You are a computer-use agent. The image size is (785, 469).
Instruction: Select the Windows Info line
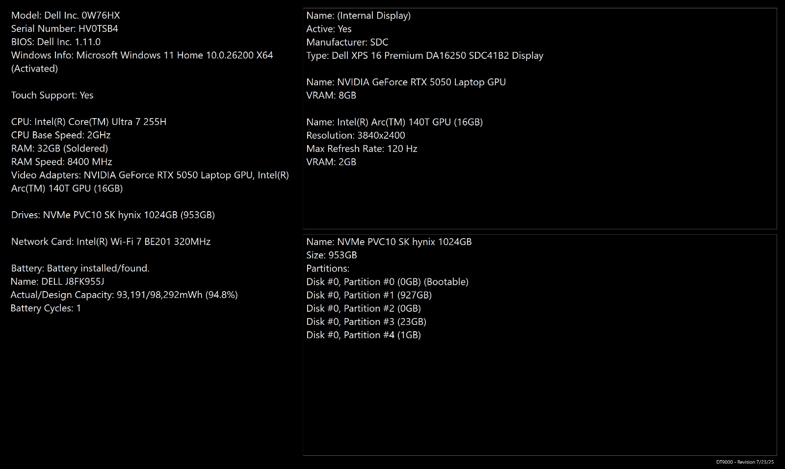(142, 62)
